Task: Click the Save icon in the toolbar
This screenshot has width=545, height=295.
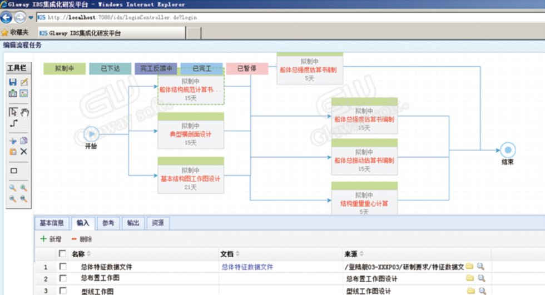Action: 13,82
